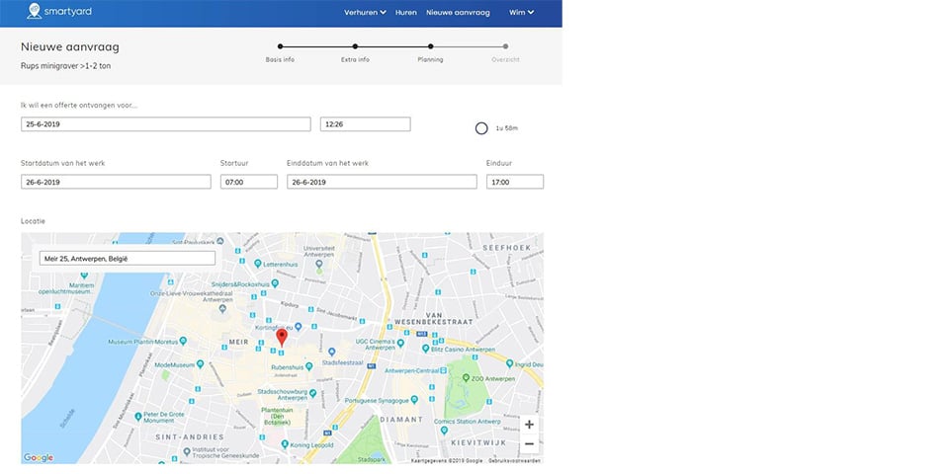Click the ZOO Antwerpen marker
Viewport: 949px width, 474px height.
466,378
